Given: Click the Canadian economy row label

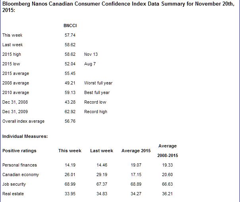Looking at the screenshot, I should coord(20,175).
